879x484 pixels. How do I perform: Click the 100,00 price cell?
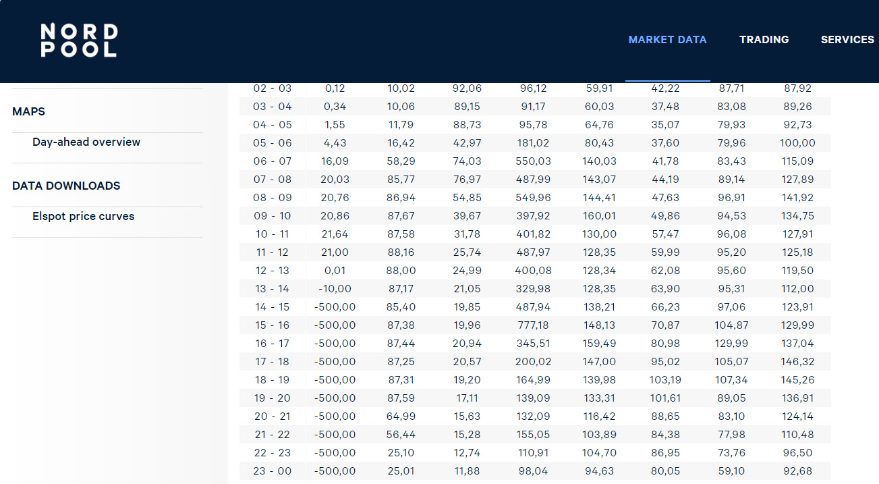[798, 143]
